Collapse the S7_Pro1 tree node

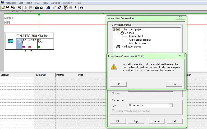click(118, 33)
